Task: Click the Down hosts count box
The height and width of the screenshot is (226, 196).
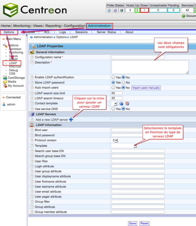Action: tap(144, 10)
